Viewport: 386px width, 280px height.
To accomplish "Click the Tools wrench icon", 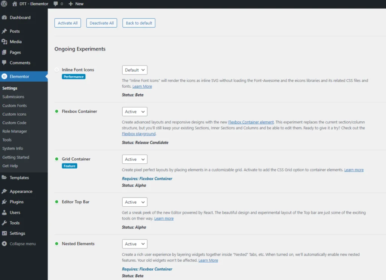I will [4, 223].
